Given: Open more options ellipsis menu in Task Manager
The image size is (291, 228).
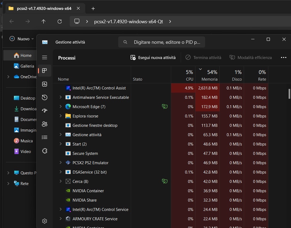Looking at the screenshot, I should pyautogui.click(x=284, y=57).
